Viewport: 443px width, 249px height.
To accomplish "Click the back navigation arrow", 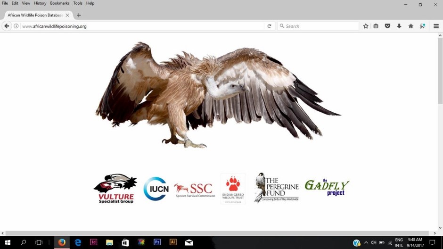I will click(7, 26).
